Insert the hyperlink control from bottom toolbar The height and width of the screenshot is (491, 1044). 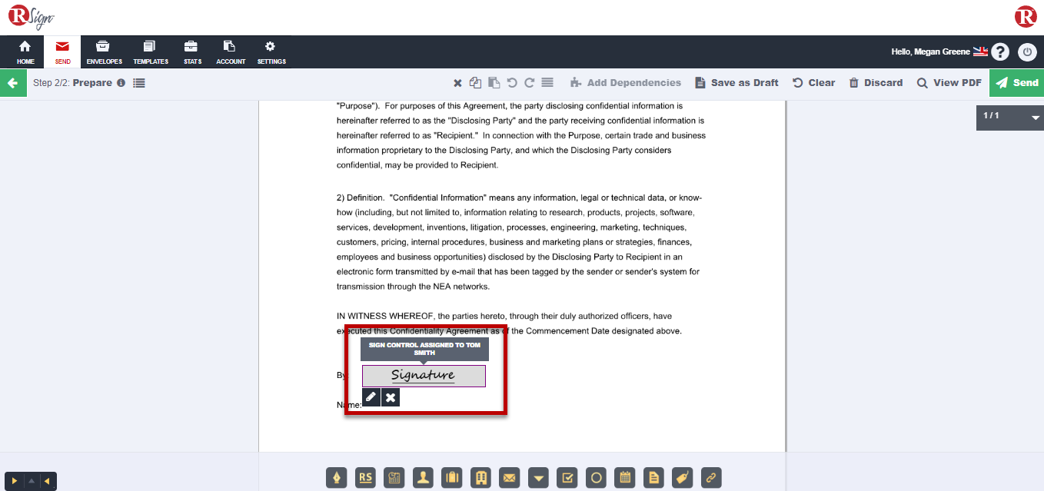711,478
